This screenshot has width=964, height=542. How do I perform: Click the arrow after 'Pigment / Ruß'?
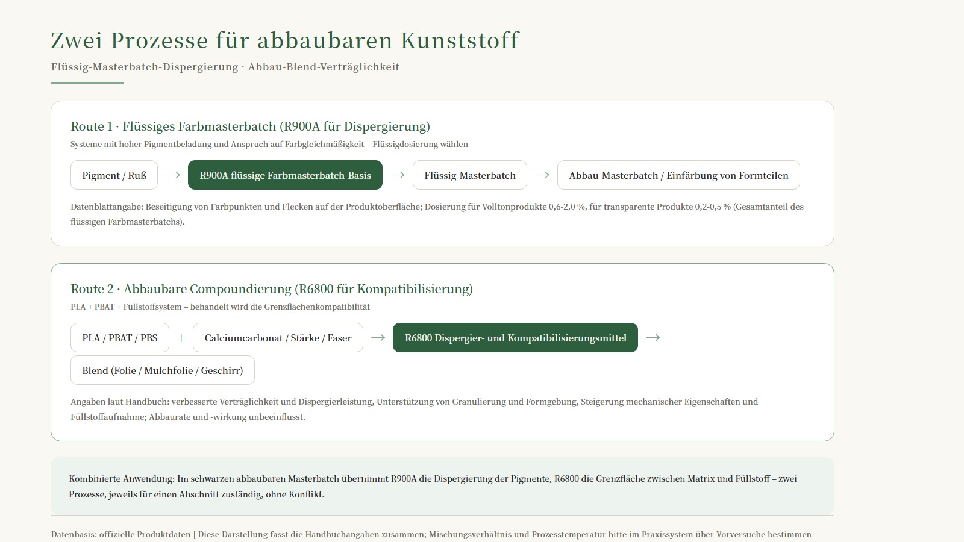173,175
